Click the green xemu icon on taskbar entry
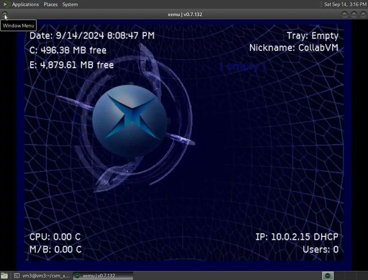Screen dimensions: 368x280 pos(77,276)
